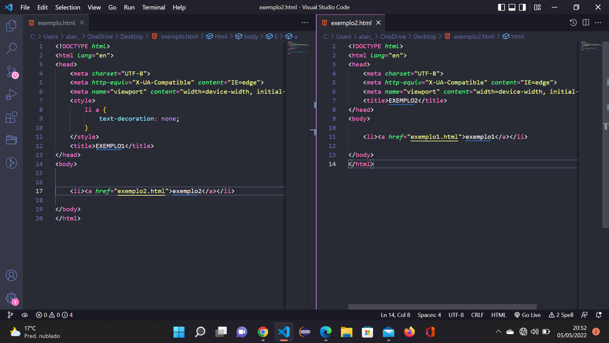Open File Explorer from taskbar
Viewport: 609px width, 343px height.
coord(346,332)
